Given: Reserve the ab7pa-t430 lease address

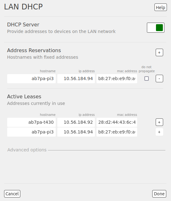Looking at the screenshot, I should [159, 122].
